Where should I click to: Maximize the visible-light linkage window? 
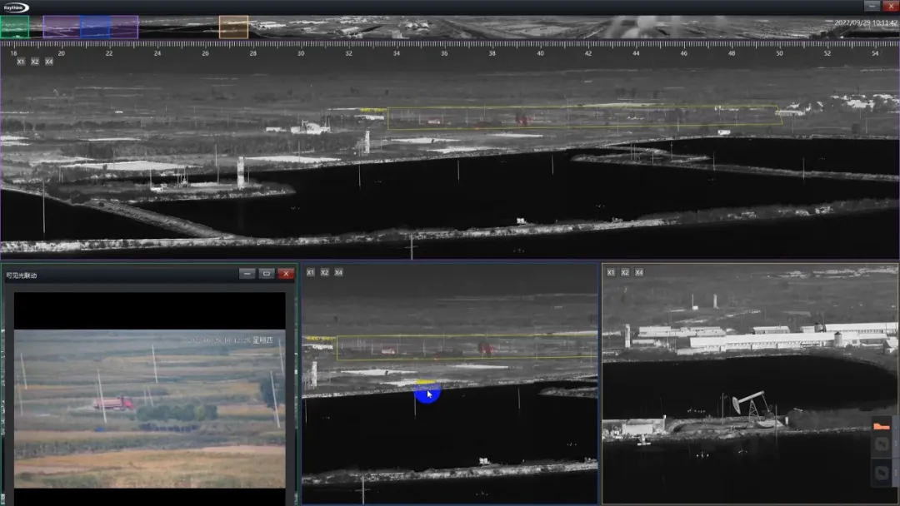[x=267, y=274]
